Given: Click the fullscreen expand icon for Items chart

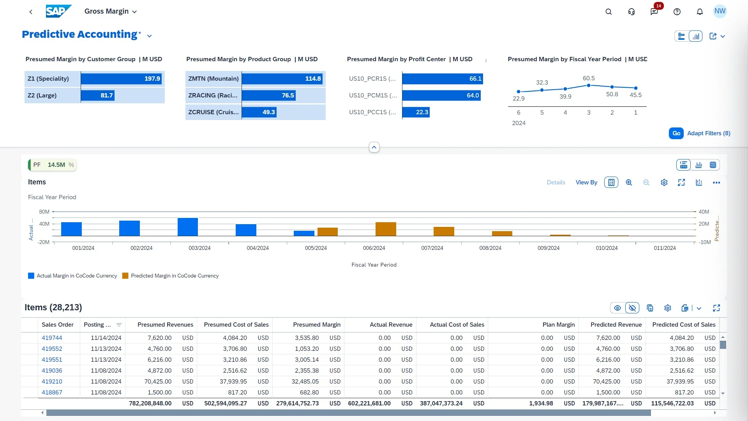Looking at the screenshot, I should pyautogui.click(x=682, y=182).
